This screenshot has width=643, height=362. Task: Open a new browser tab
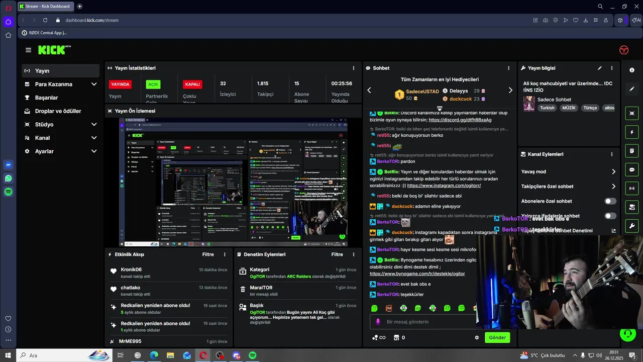[79, 6]
